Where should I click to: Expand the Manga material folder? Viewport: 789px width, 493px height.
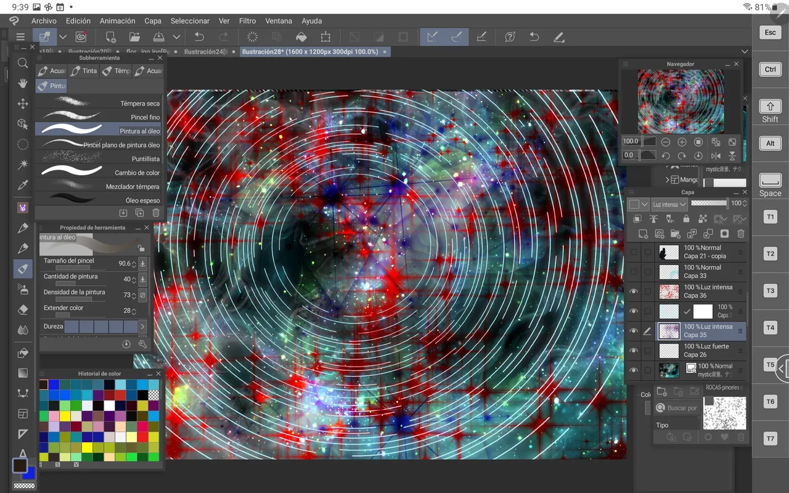pos(668,179)
